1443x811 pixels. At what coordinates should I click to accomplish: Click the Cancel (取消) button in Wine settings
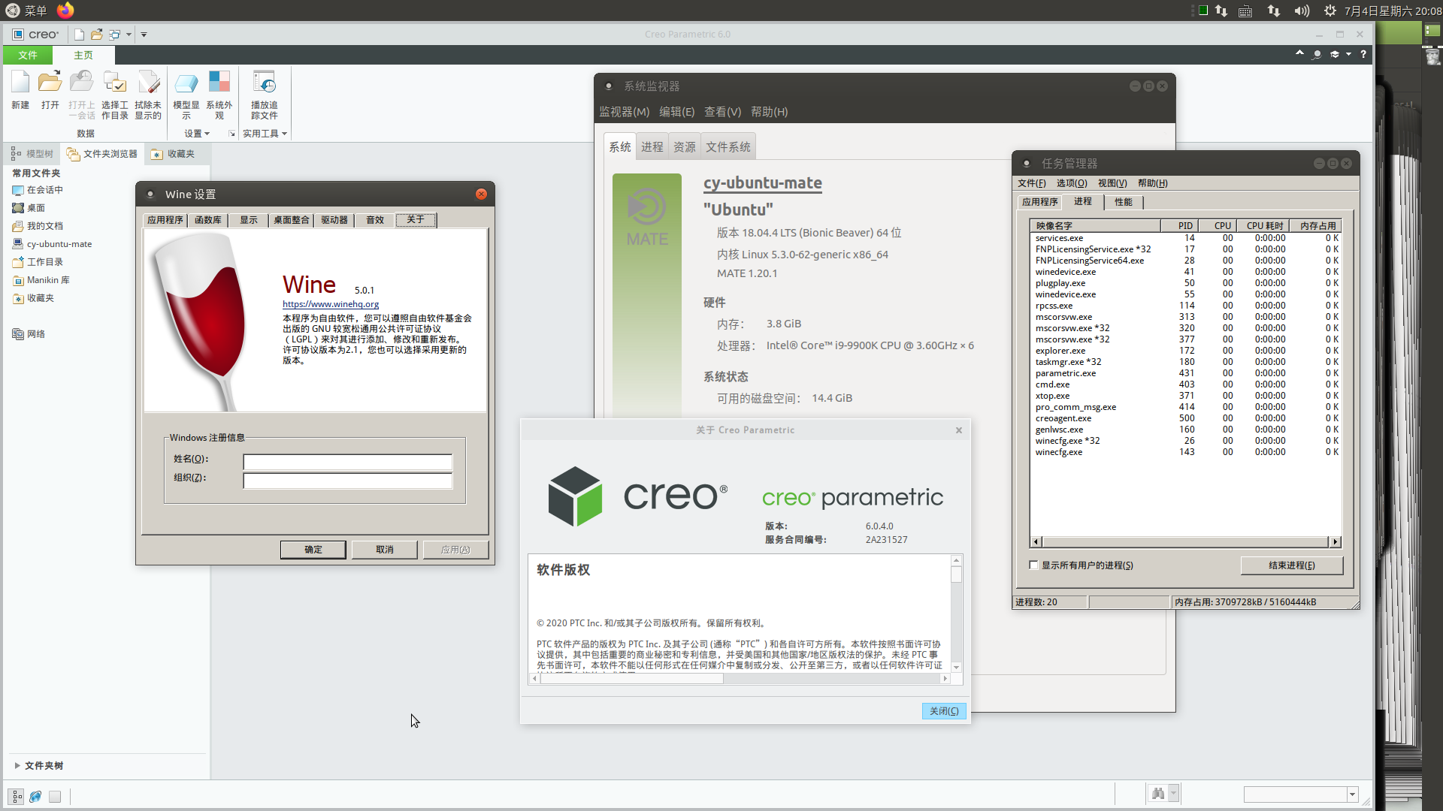(385, 550)
